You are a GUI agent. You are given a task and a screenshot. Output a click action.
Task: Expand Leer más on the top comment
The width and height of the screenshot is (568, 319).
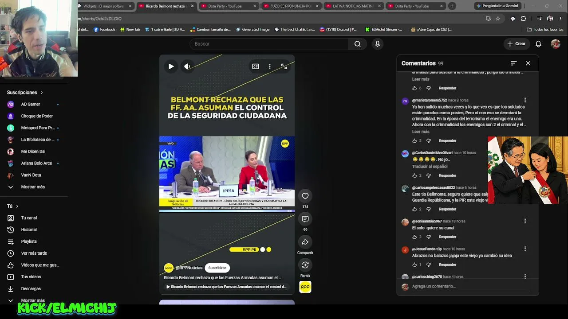[x=421, y=79]
